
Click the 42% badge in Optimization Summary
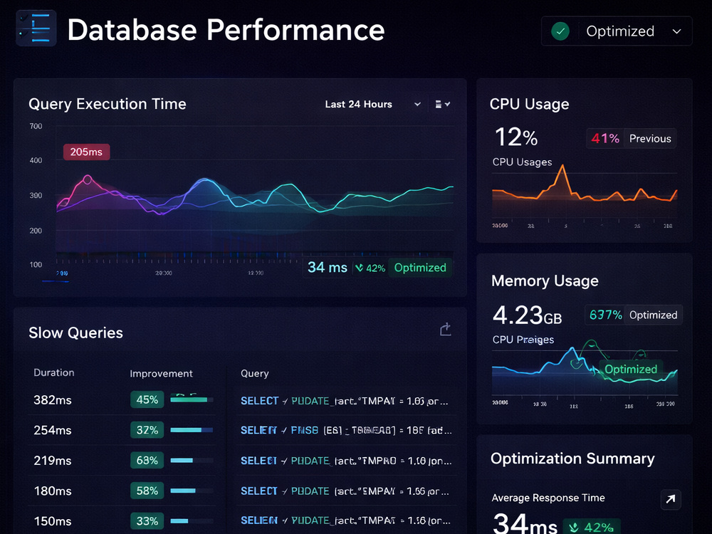point(592,527)
